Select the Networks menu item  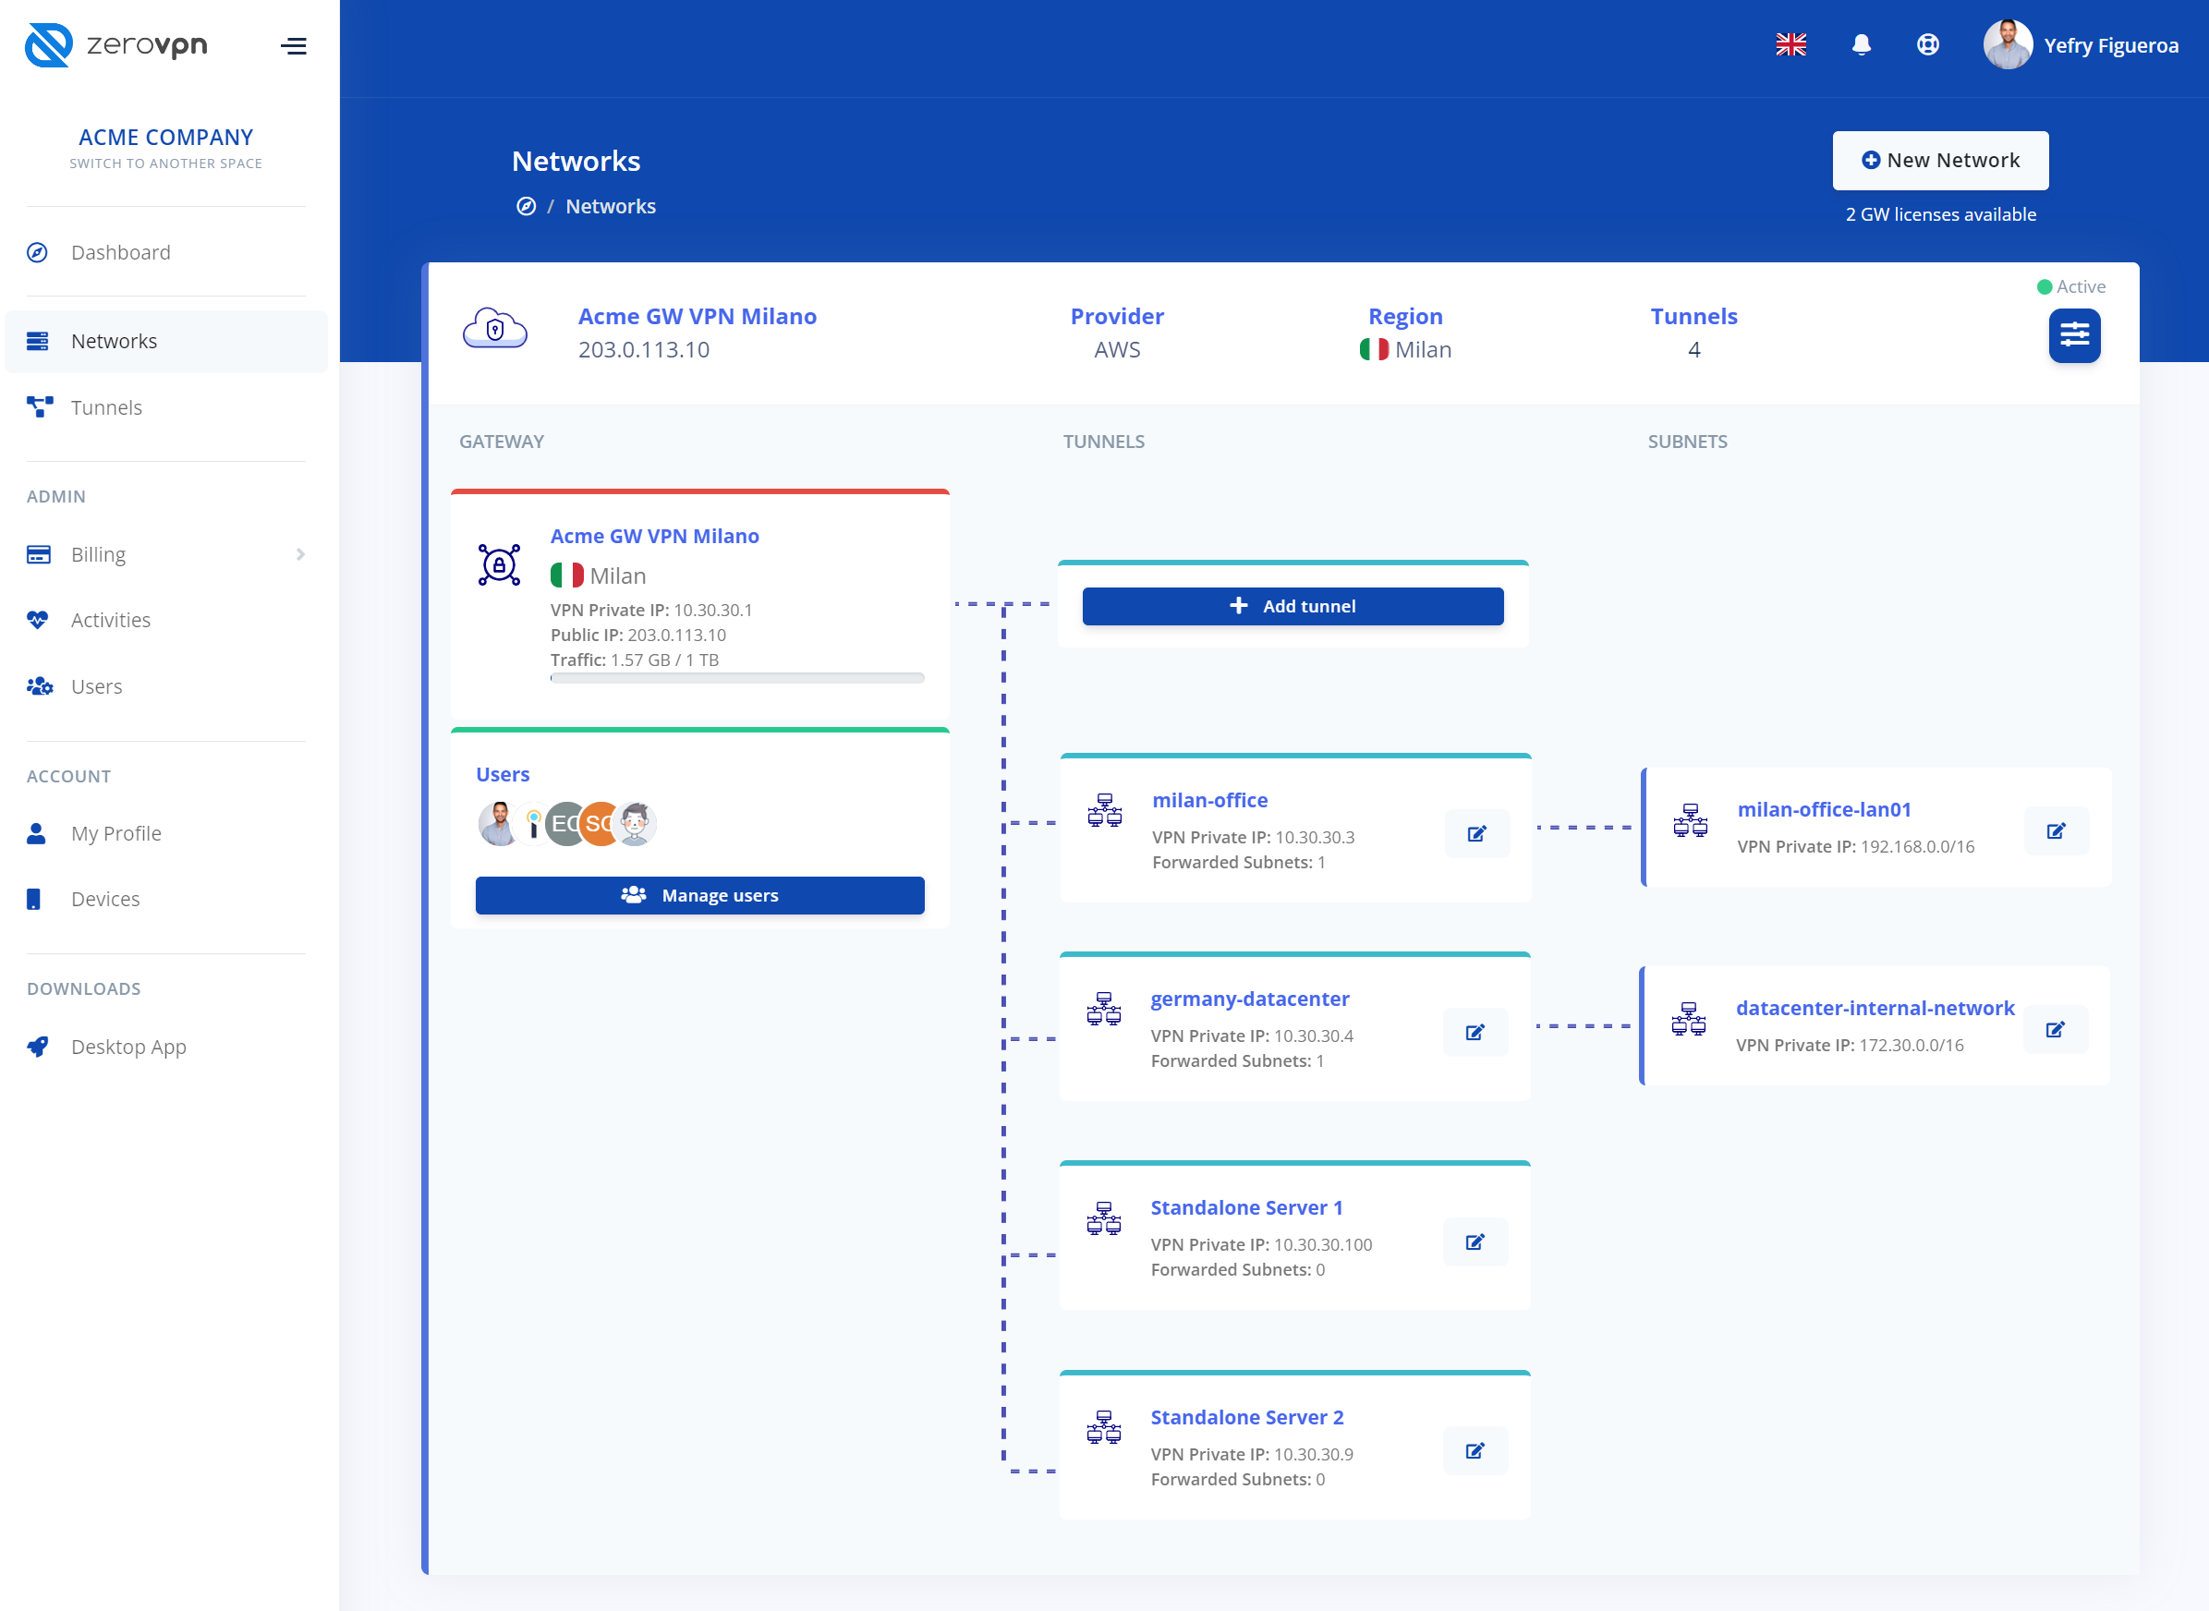pos(165,341)
